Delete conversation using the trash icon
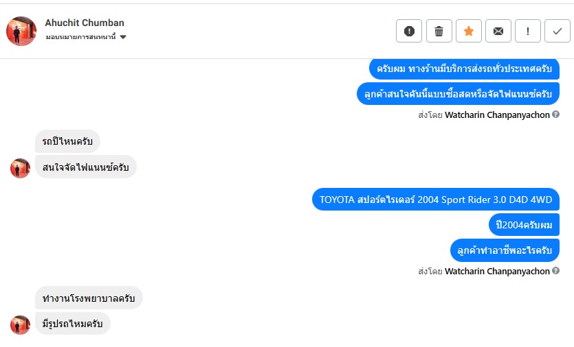 tap(439, 31)
